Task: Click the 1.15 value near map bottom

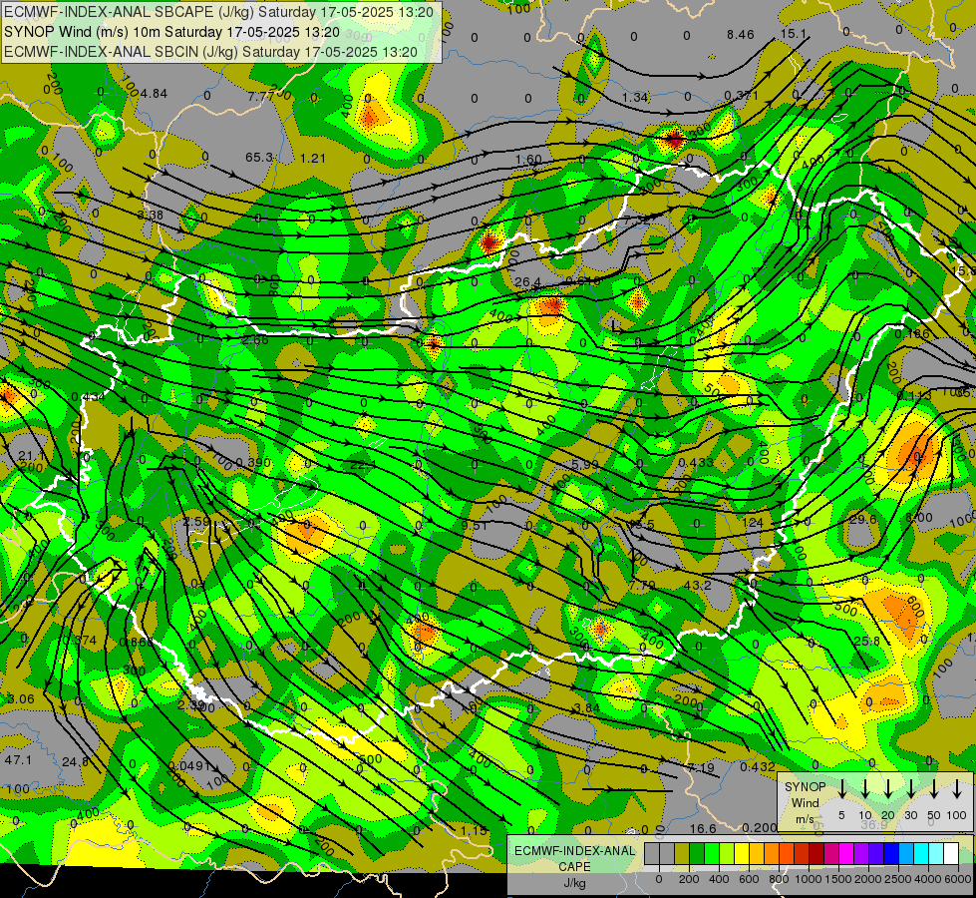Action: (x=475, y=830)
